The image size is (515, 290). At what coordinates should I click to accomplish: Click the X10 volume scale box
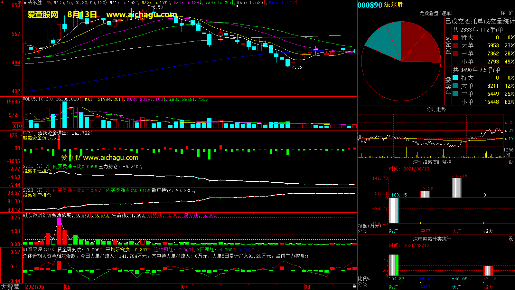click(17, 126)
